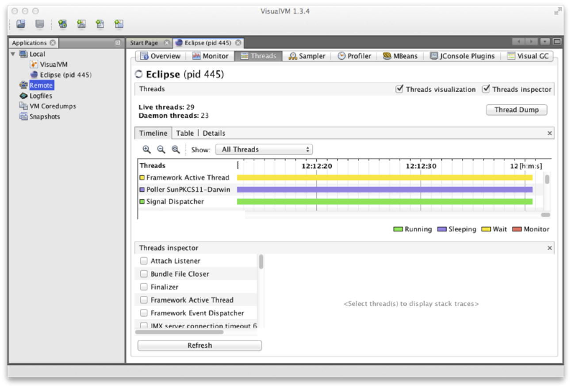
Task: Click the Sleeping purple legend swatch
Action: pos(442,230)
